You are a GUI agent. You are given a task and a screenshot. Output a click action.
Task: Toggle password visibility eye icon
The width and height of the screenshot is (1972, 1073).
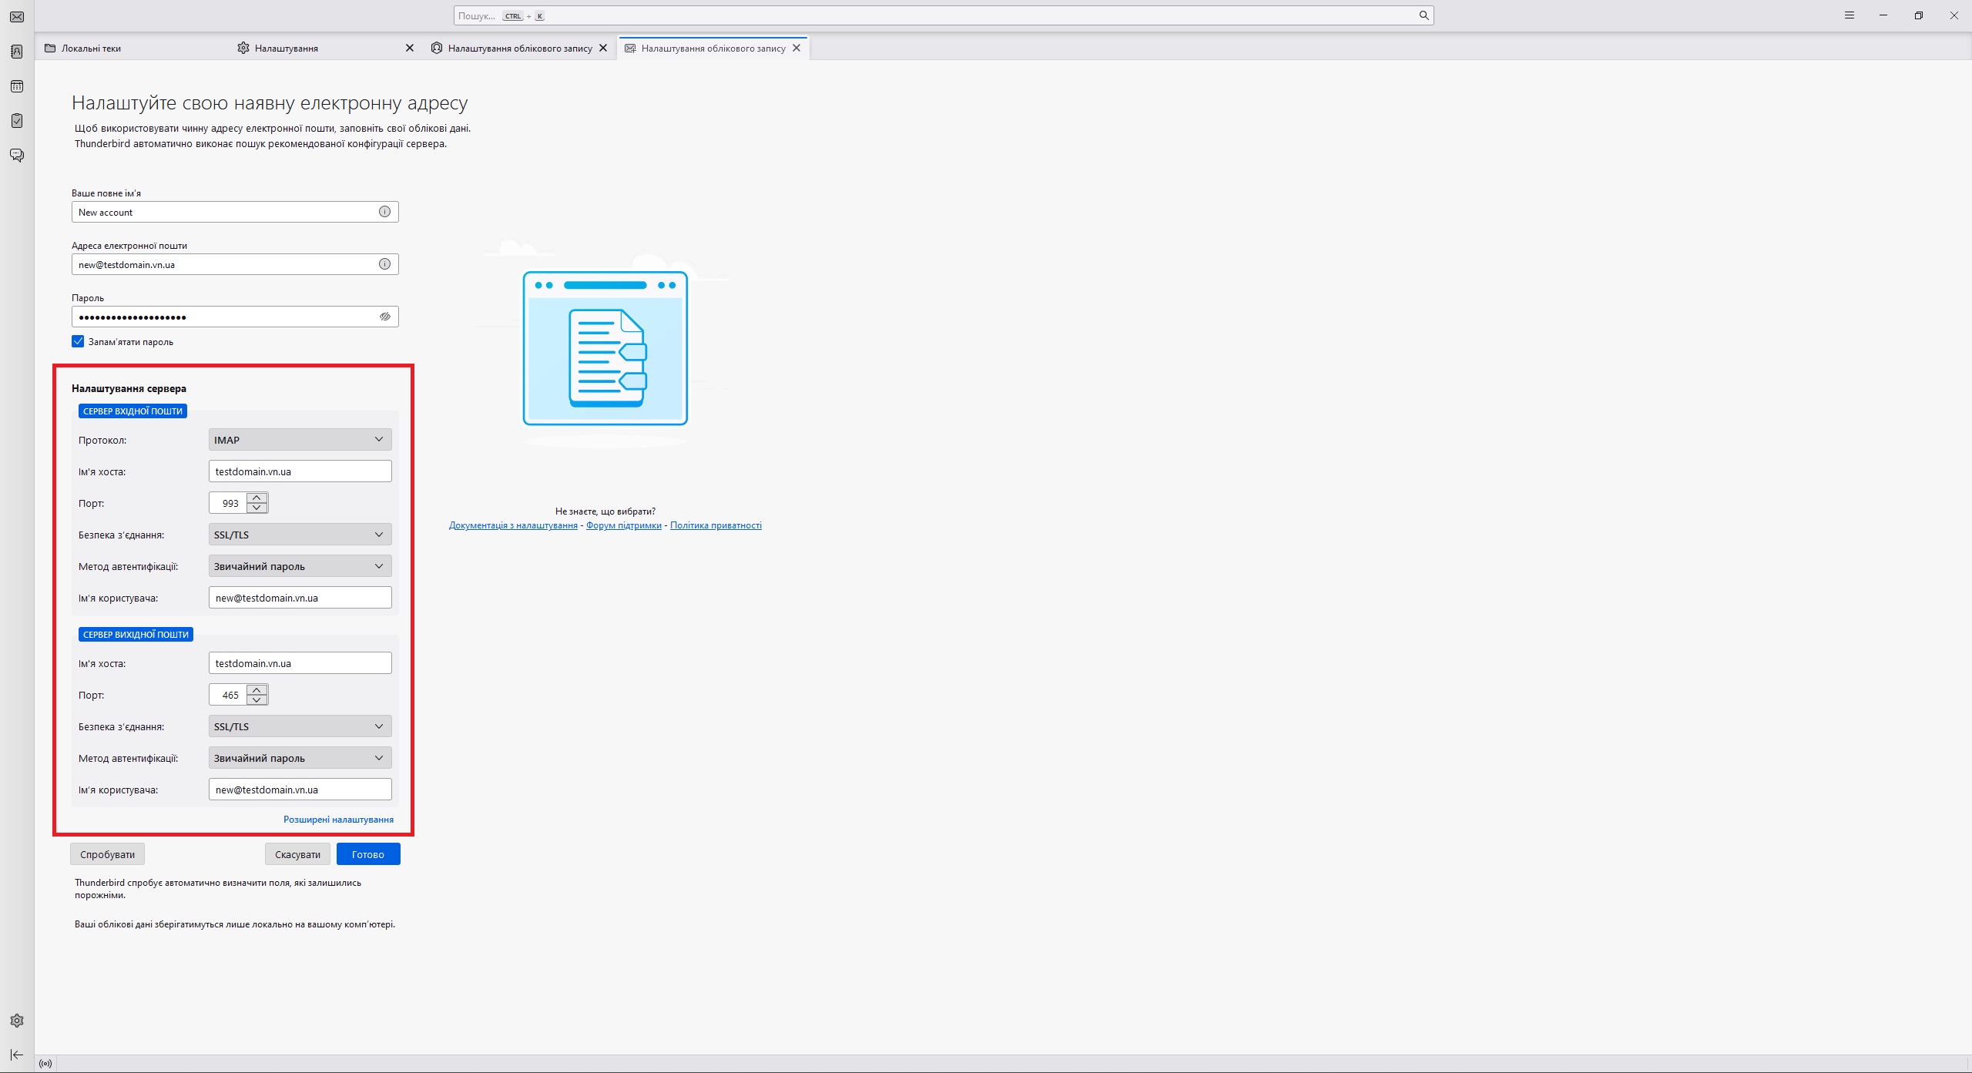coord(384,317)
